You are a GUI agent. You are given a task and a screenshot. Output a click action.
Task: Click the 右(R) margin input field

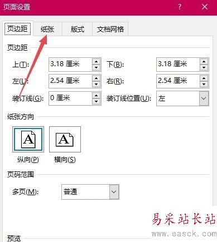tap(178, 81)
